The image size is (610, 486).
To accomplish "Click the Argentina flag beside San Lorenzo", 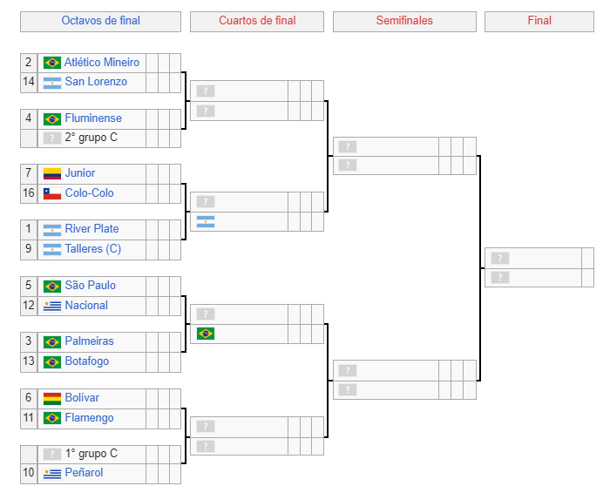I will click(x=52, y=83).
